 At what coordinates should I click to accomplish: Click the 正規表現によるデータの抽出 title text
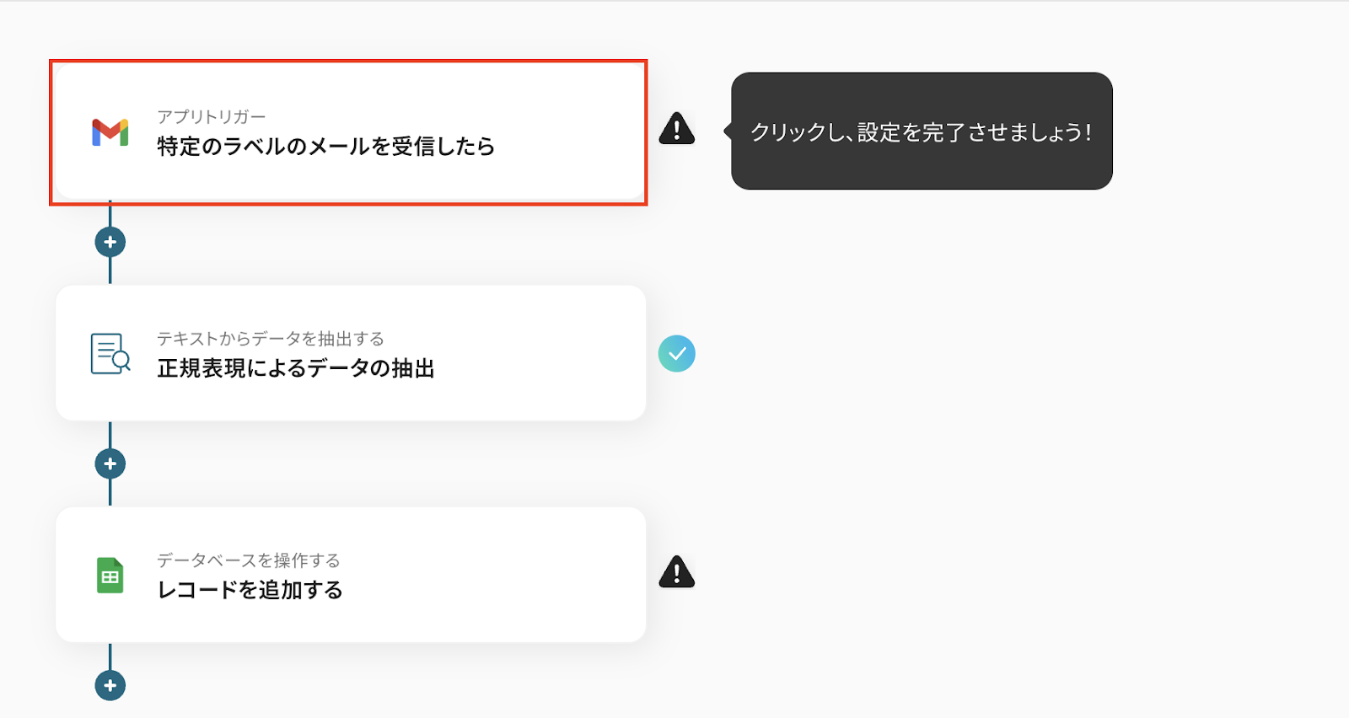tap(295, 368)
